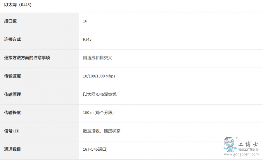This screenshot has height=160, width=263.
Task: Select the 以太网（RJ45）section heading
Action: point(18,5)
